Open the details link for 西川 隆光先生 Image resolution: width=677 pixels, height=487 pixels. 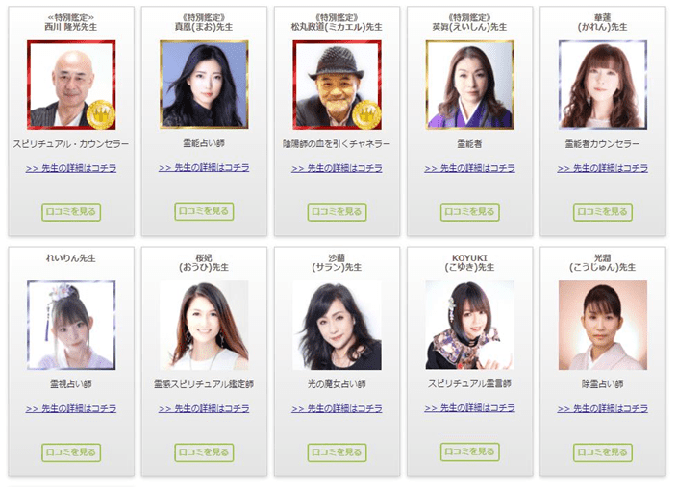coord(71,168)
